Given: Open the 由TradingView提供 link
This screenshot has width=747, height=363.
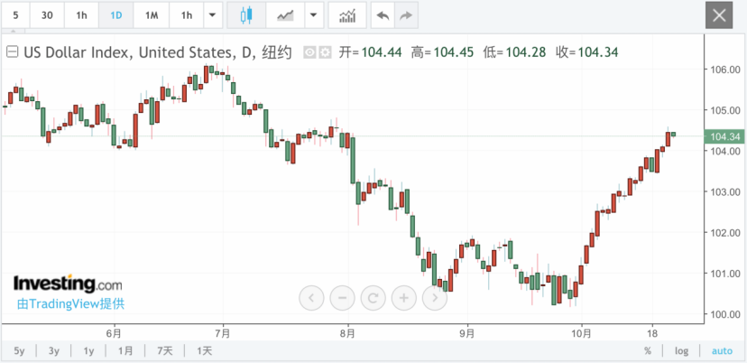Looking at the screenshot, I should 70,304.
